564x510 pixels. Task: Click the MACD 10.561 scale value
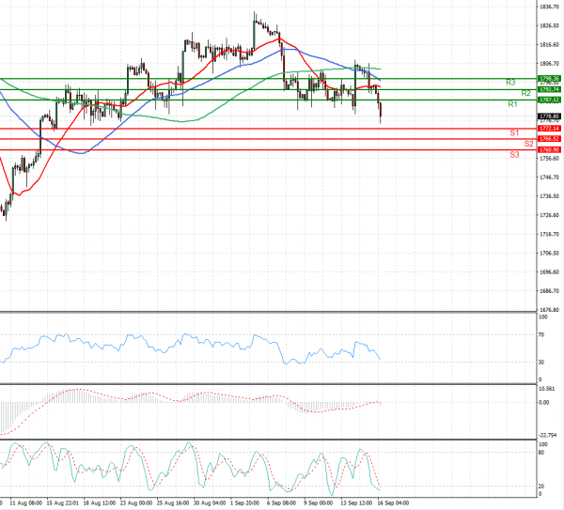547,389
